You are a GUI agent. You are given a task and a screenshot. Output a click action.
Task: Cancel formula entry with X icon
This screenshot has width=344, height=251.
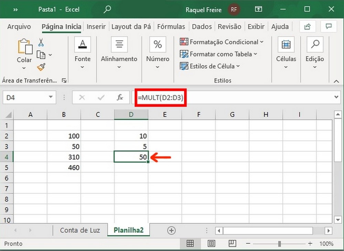point(82,97)
